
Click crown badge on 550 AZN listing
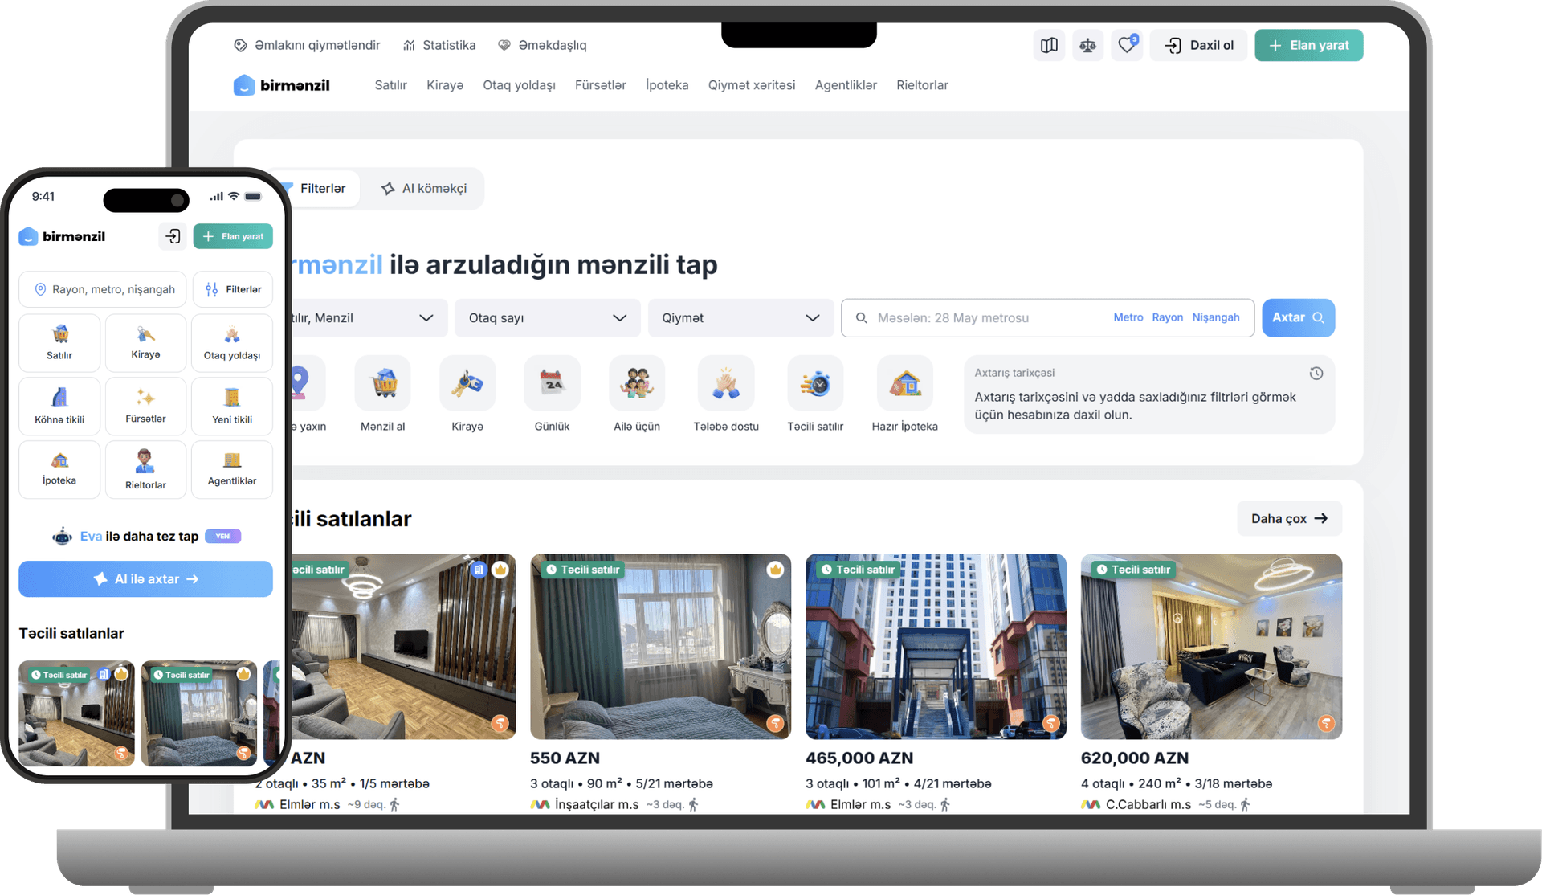pyautogui.click(x=775, y=570)
